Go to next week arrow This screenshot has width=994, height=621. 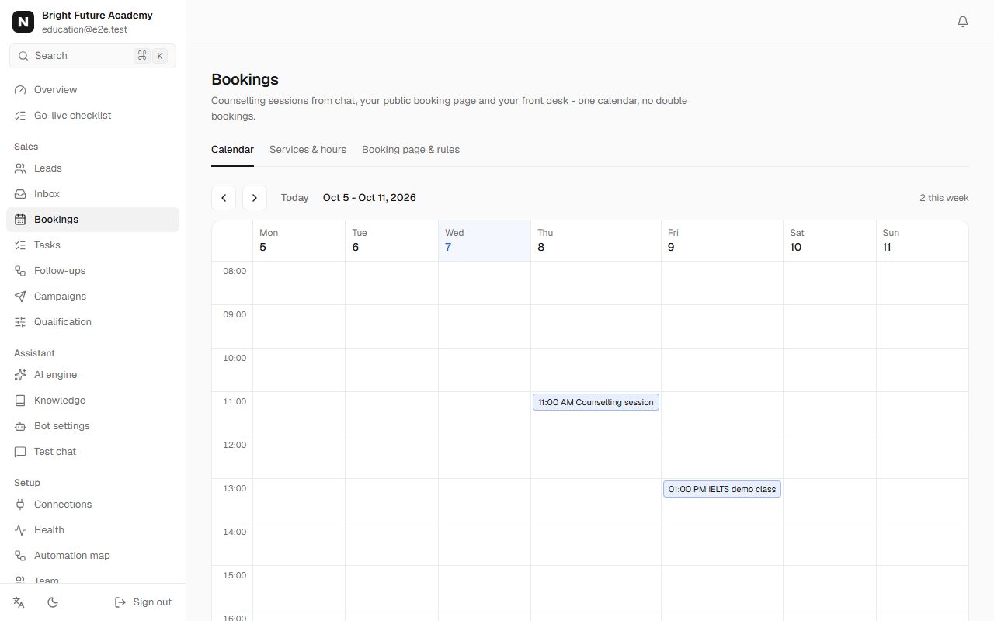pyautogui.click(x=255, y=198)
